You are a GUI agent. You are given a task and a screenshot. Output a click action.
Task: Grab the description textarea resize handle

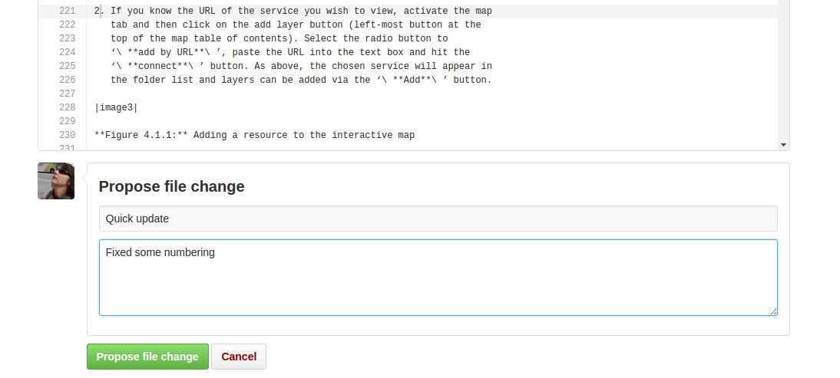(773, 311)
